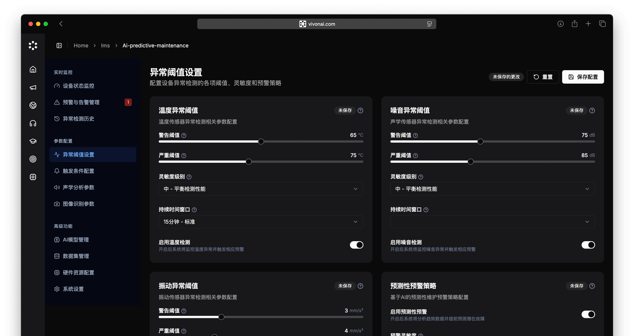Open the Home icon in the left rail
The height and width of the screenshot is (336, 634).
[33, 69]
